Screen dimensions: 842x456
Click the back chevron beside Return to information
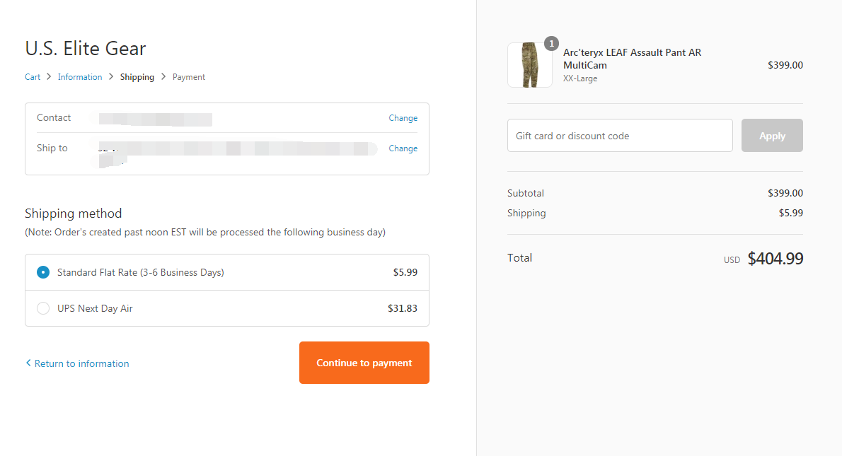tap(28, 363)
